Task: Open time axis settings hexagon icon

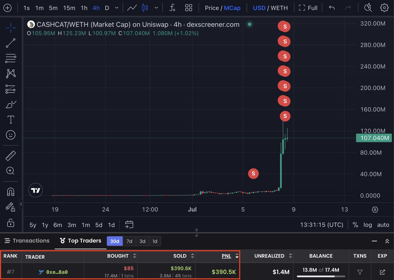Action: click(x=375, y=210)
